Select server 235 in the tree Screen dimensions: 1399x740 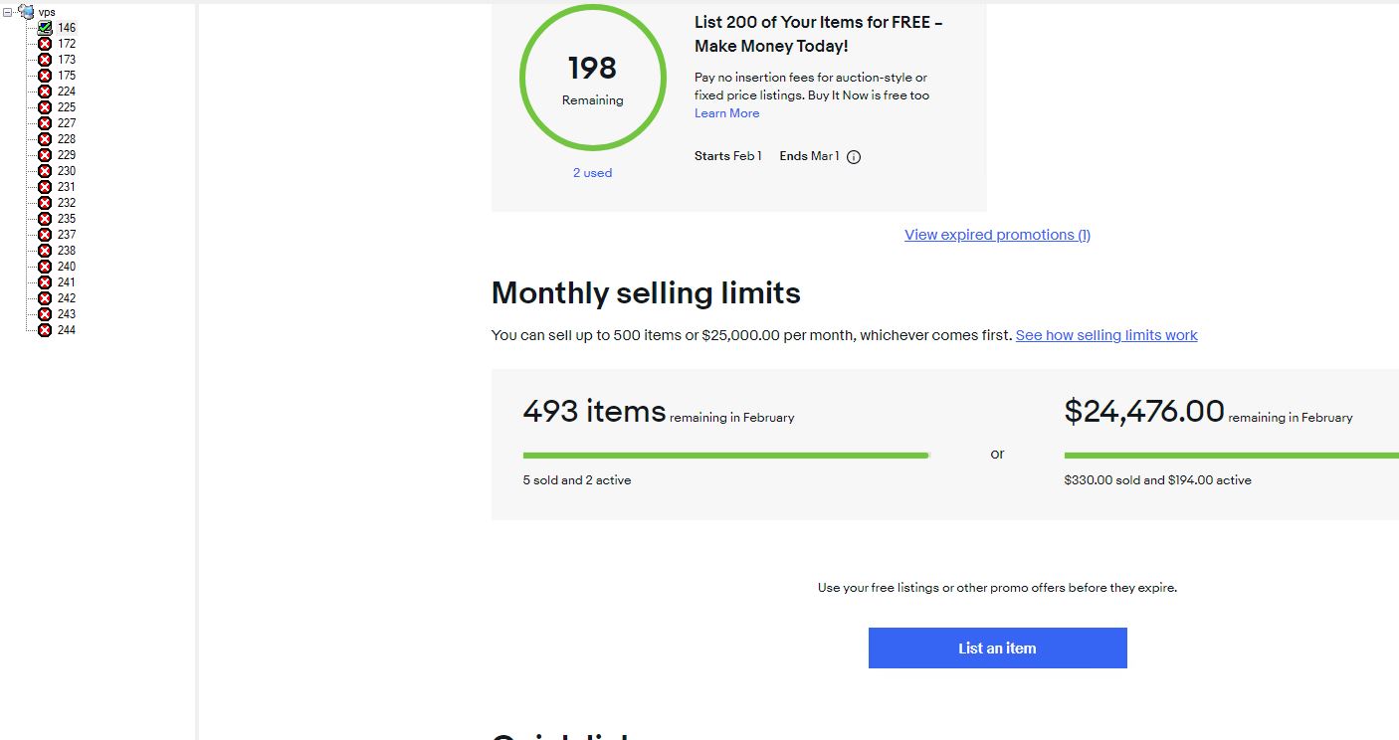tap(67, 219)
